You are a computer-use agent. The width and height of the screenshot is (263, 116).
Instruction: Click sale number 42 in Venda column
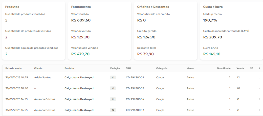click(238, 77)
